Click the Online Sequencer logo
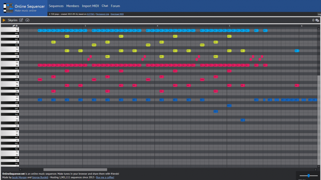Viewport: 321px width, 180px height. pos(8,8)
